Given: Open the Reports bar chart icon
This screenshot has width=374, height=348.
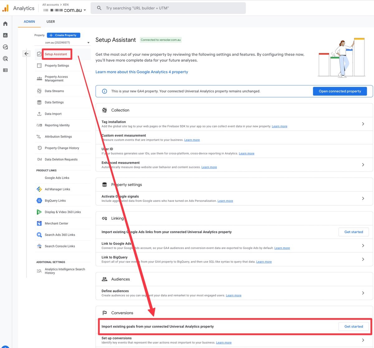Looking at the screenshot, I should (5, 35).
